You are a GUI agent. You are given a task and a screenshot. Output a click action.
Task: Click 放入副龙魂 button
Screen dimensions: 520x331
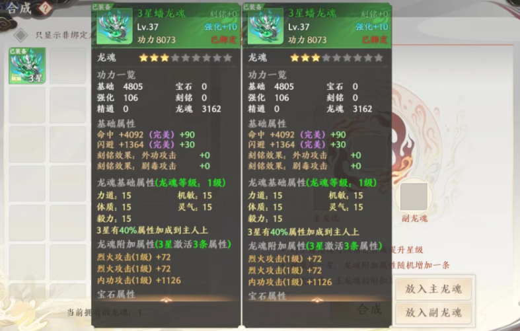pyautogui.click(x=433, y=313)
